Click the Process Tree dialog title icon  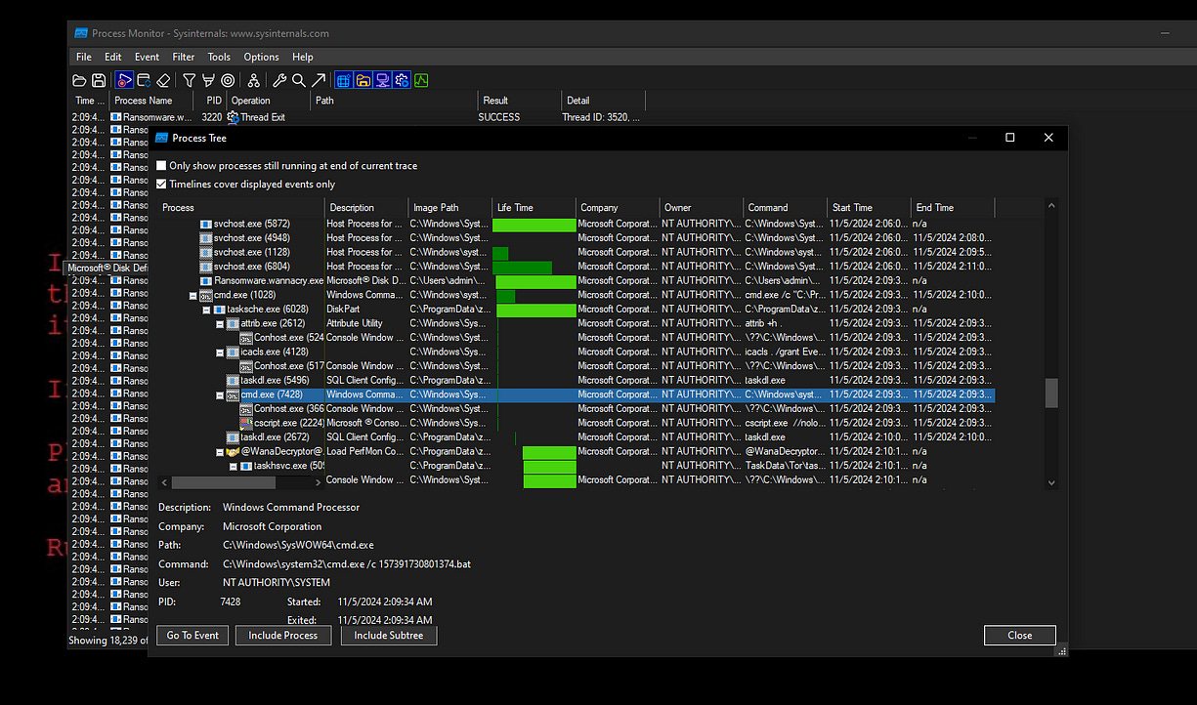162,138
